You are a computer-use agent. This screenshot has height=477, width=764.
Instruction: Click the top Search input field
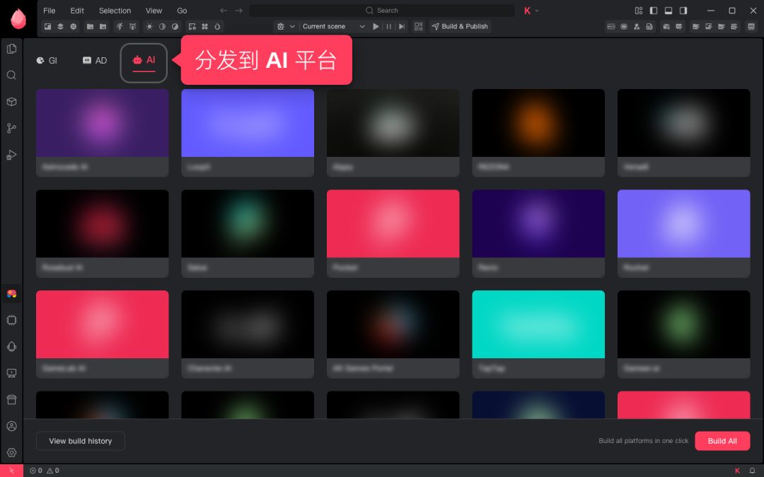382,10
